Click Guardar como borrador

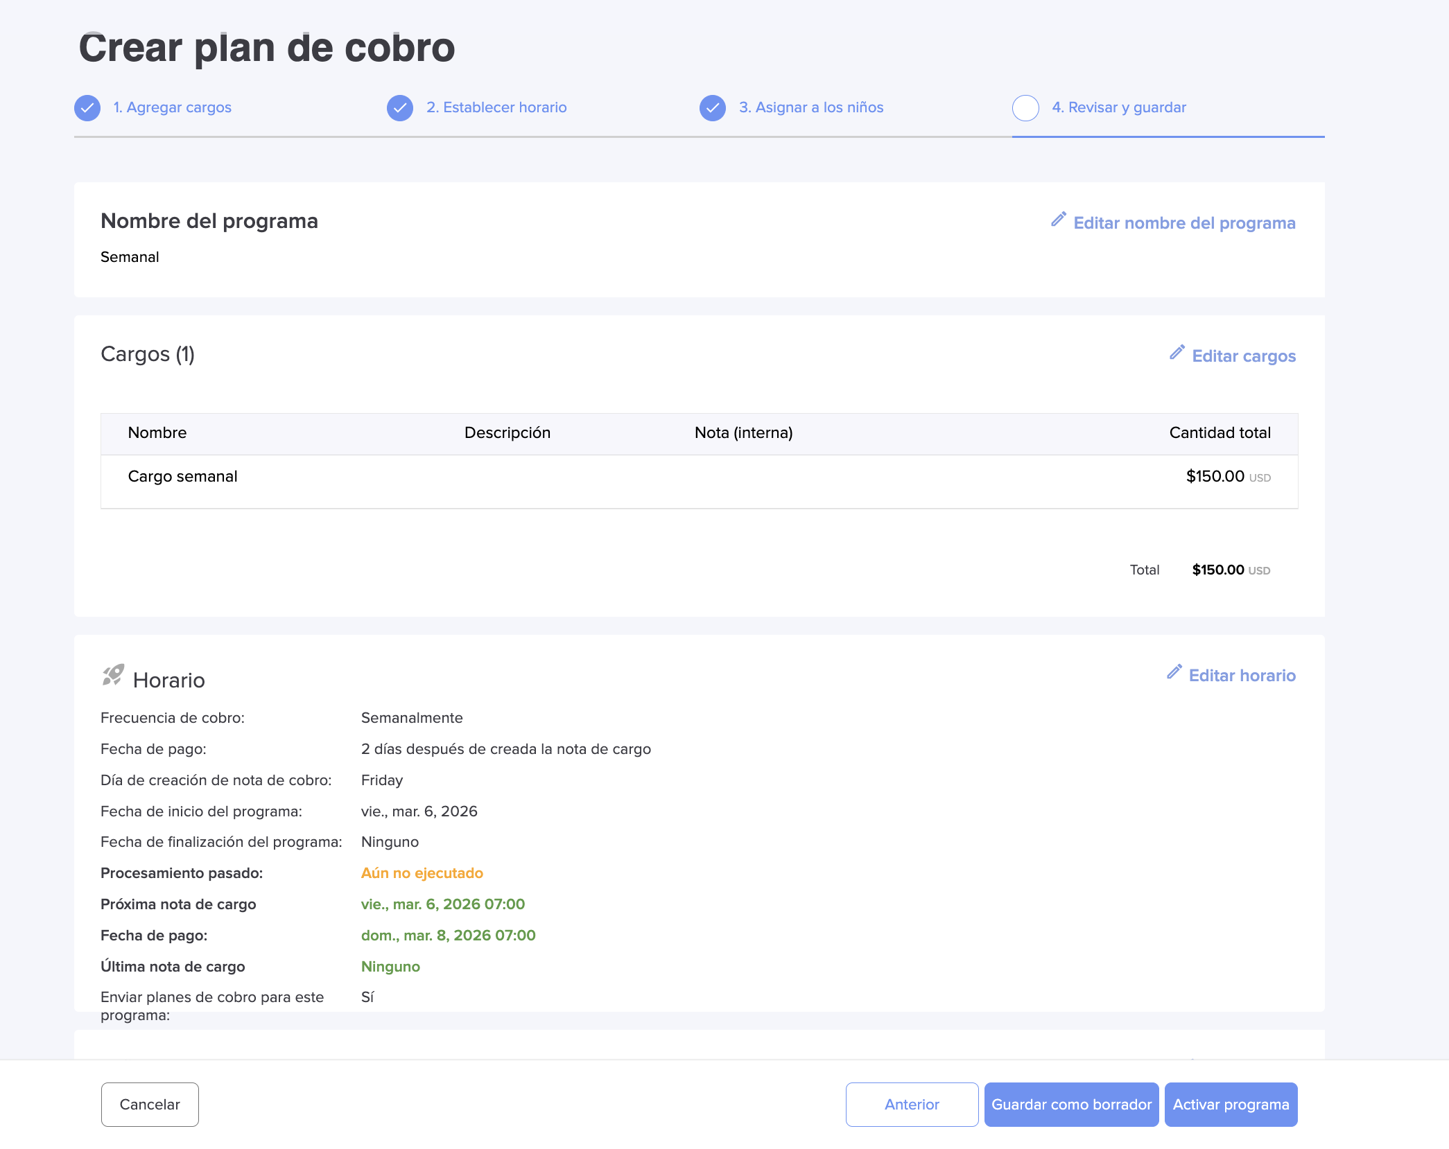[1071, 1105]
